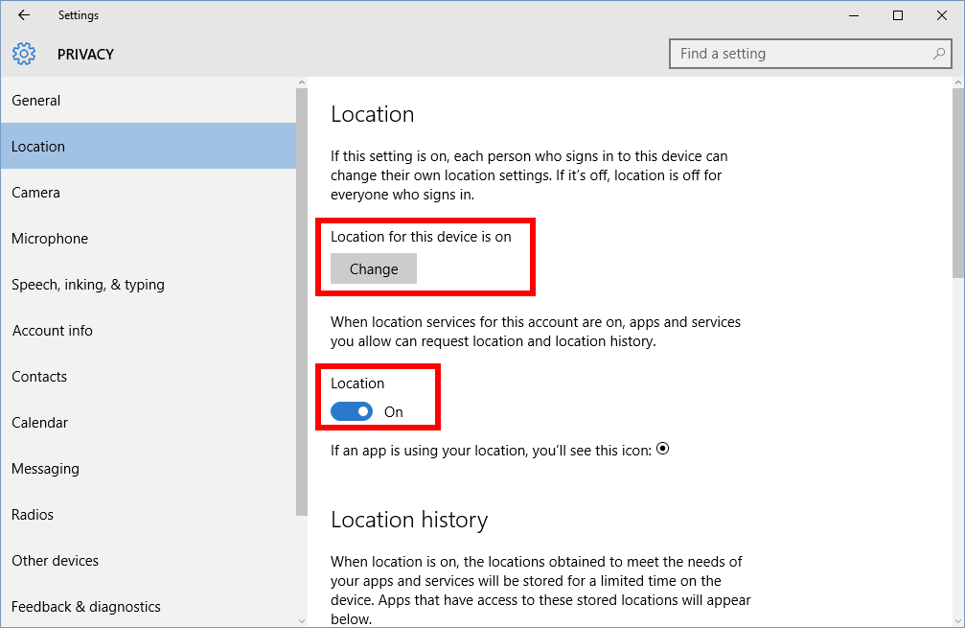Screen dimensions: 965x628
Task: Choose Messaging from the sidebar
Action: [x=45, y=469]
